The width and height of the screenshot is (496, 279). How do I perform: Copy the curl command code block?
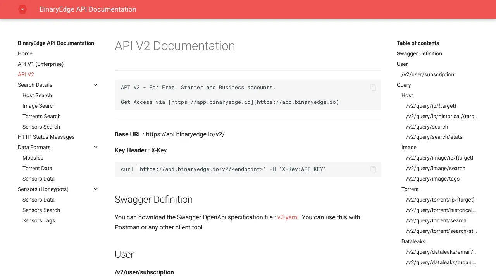(x=373, y=169)
